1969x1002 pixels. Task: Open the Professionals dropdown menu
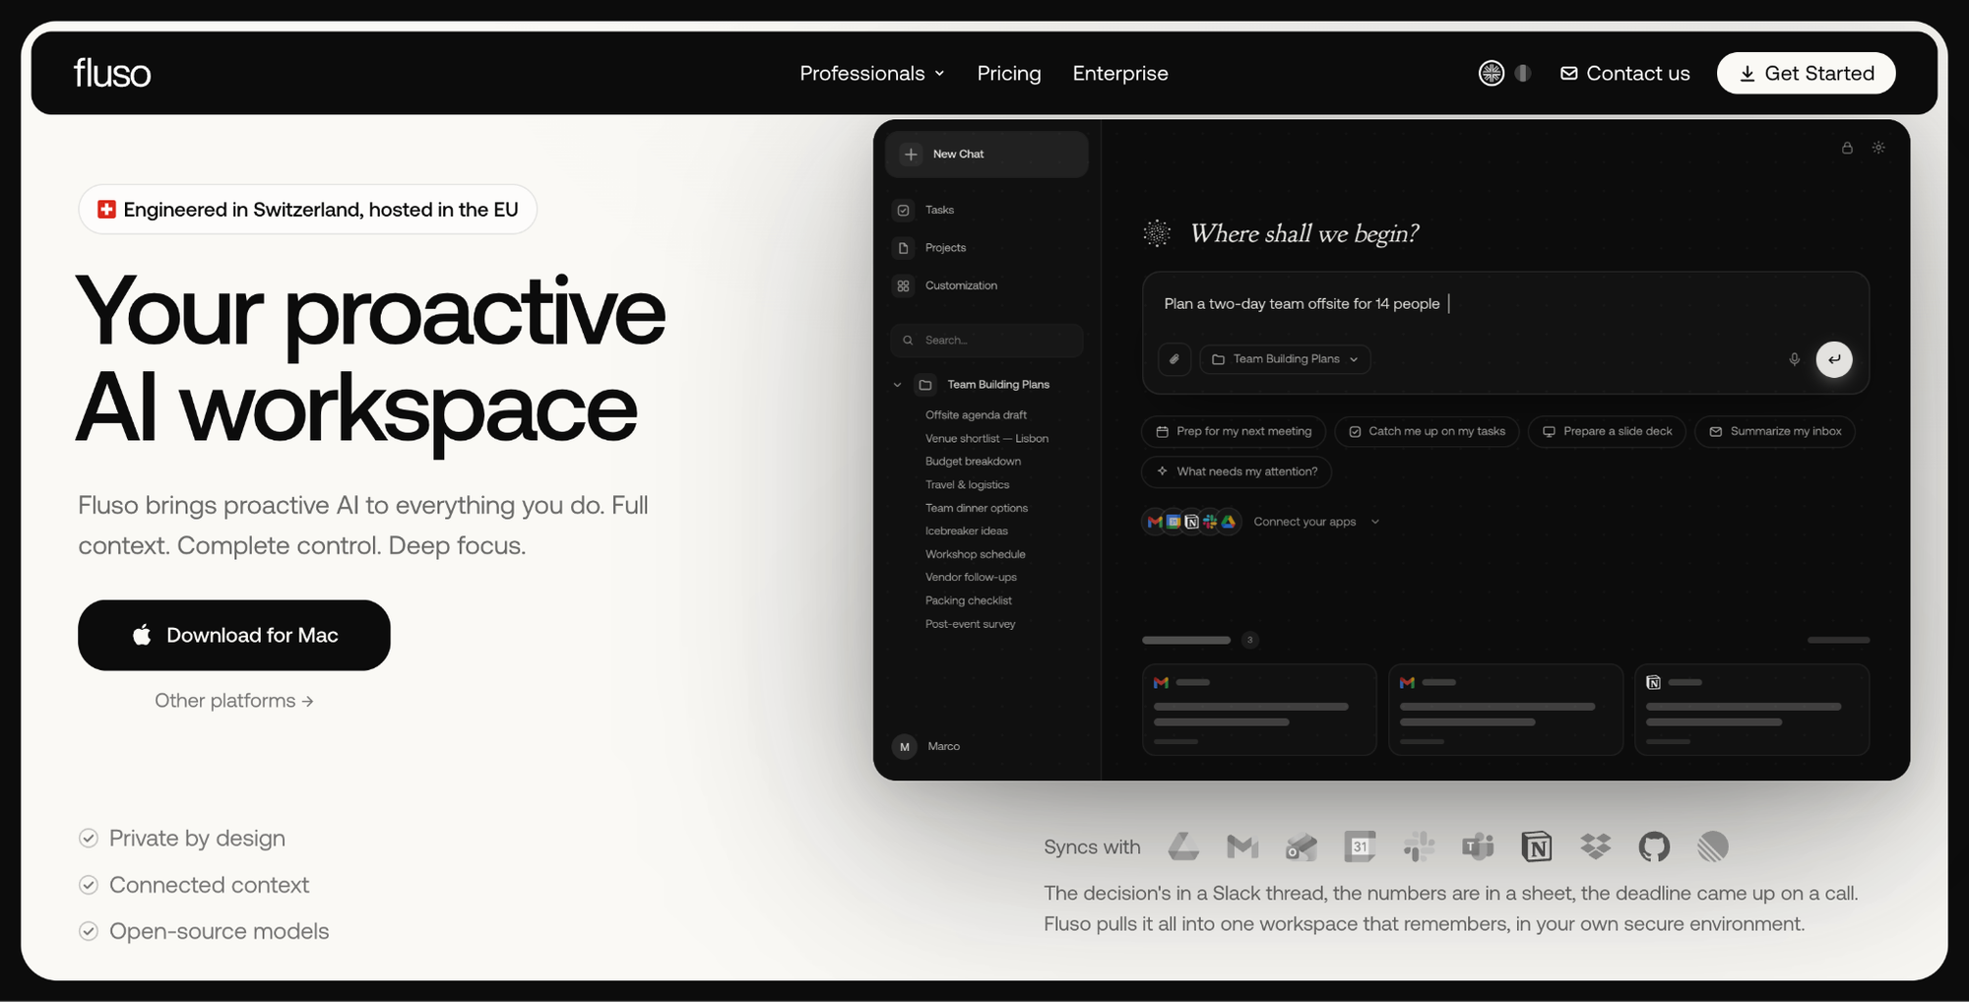[x=872, y=73]
